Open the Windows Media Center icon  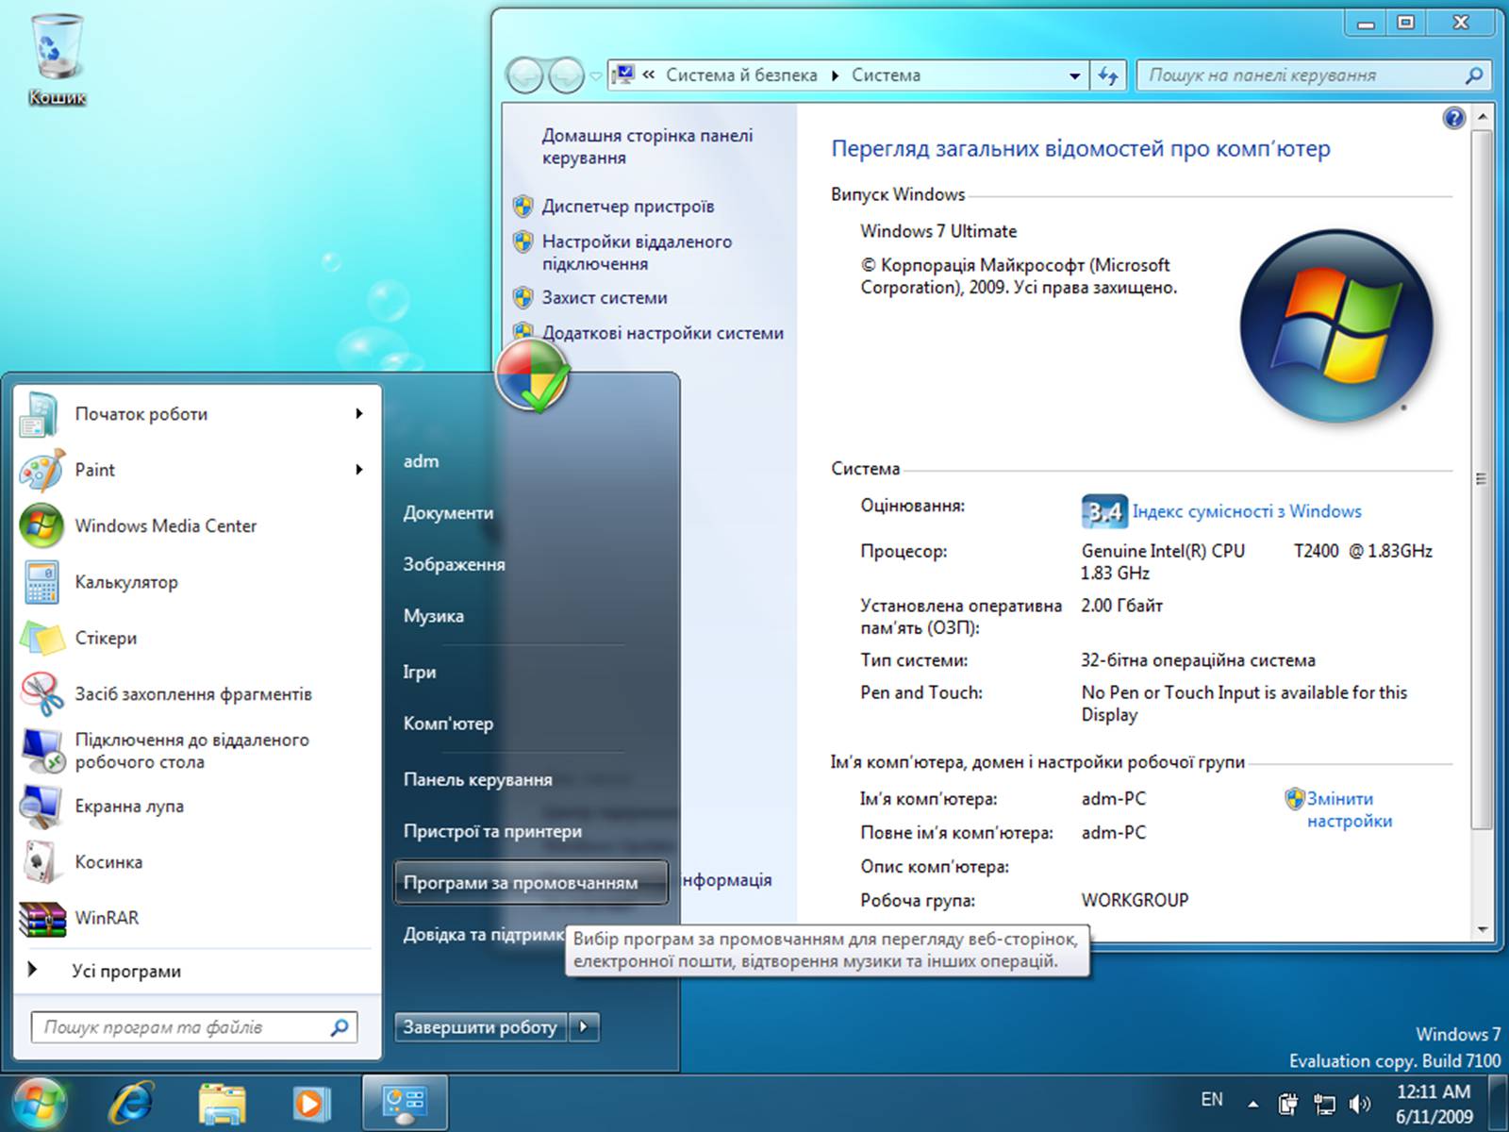[41, 525]
